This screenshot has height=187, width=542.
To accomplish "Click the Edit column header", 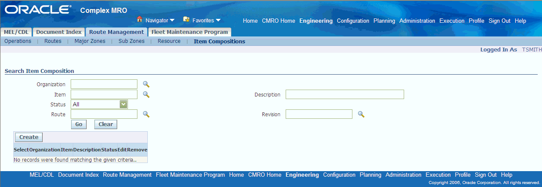I will (122, 150).
